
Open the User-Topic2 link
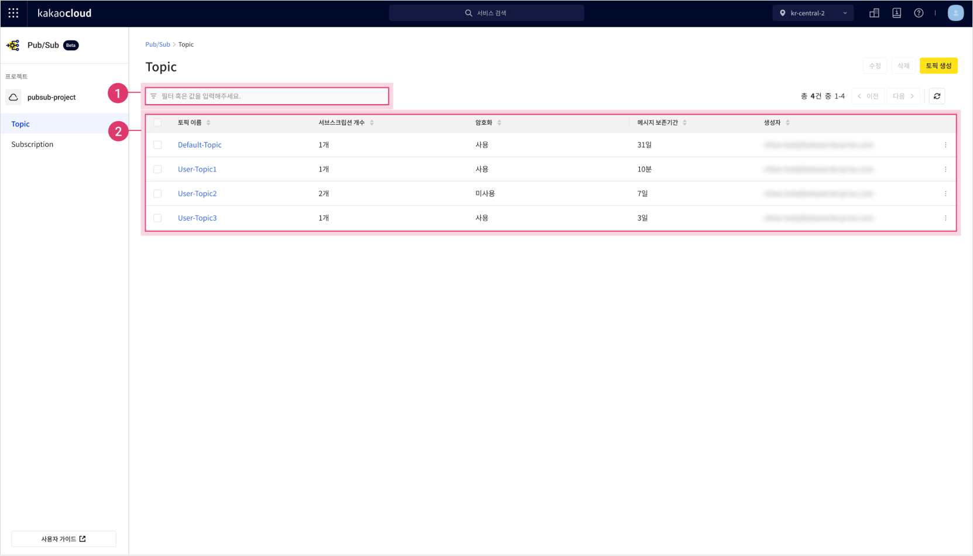coord(197,194)
